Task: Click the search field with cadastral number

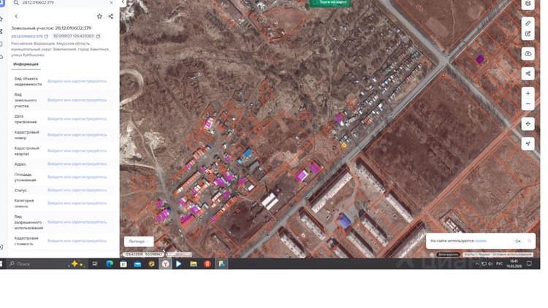Action: click(x=63, y=3)
